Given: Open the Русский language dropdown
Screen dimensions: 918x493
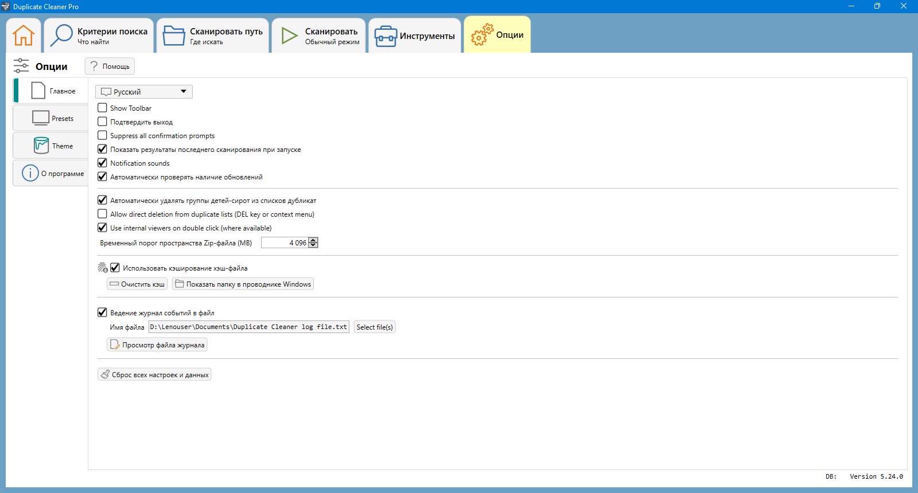Looking at the screenshot, I should pos(144,92).
